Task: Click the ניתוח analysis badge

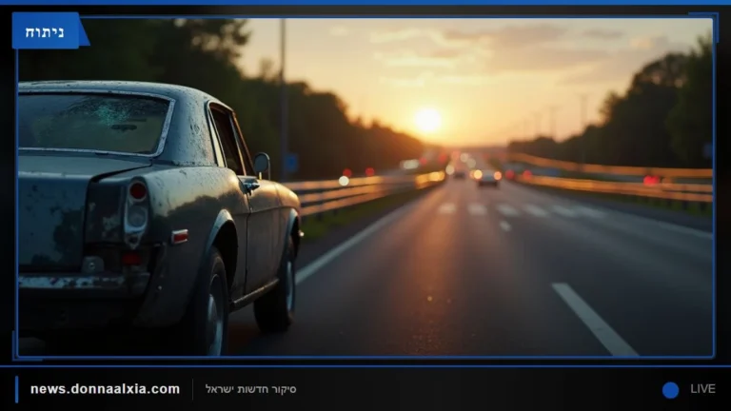Action: [46, 31]
